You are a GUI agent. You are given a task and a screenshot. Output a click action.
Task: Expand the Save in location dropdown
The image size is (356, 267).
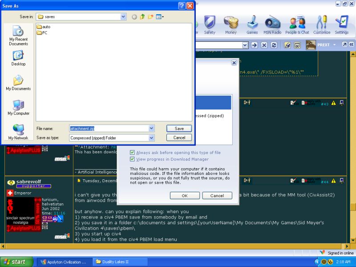pos(123,17)
